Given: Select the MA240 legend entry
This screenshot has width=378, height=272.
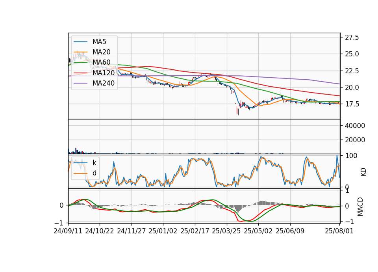Looking at the screenshot, I should 94,83.
